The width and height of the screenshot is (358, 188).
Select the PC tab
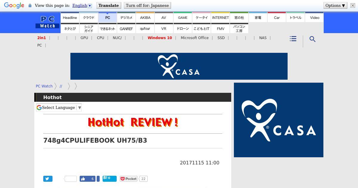[x=107, y=17]
